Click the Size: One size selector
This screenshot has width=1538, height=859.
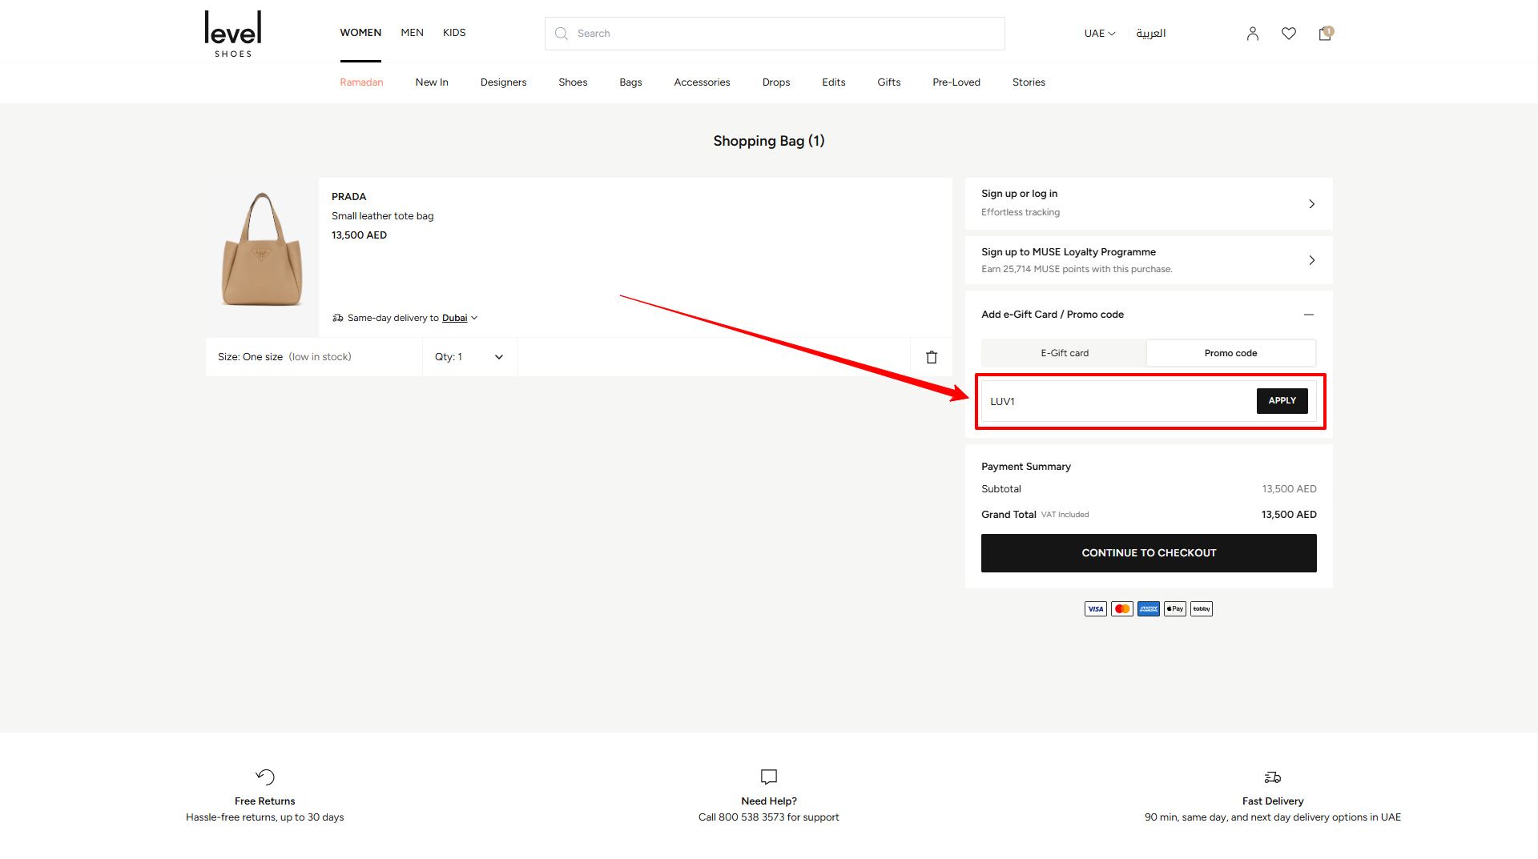tap(314, 357)
